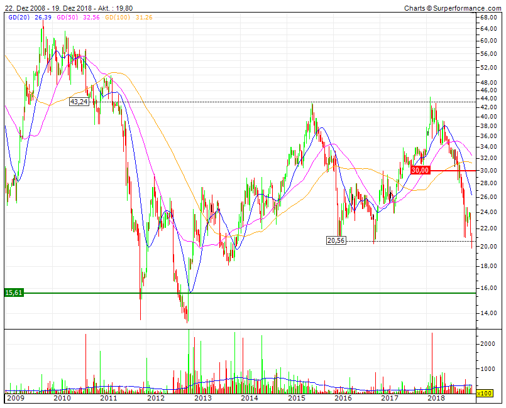Click the 36,00 price axis label
Screen dimensions: 506x408
488,136
